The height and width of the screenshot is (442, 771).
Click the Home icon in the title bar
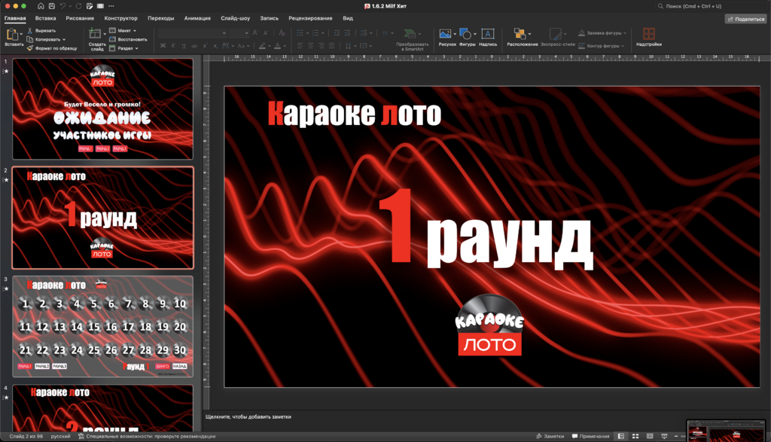[x=41, y=6]
